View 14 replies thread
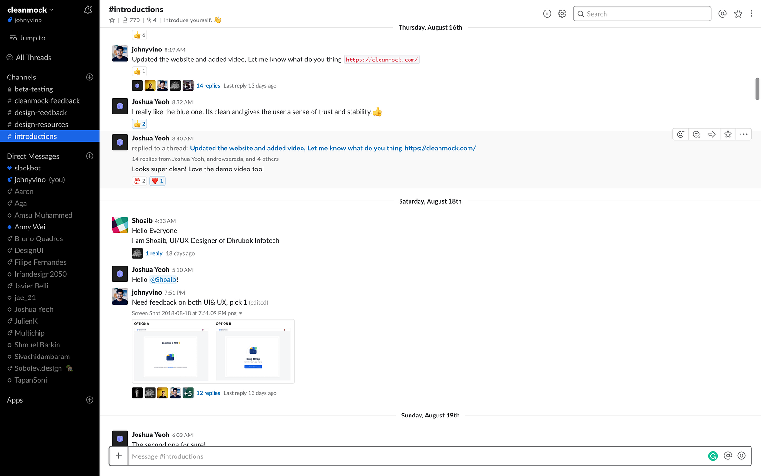 click(208, 86)
